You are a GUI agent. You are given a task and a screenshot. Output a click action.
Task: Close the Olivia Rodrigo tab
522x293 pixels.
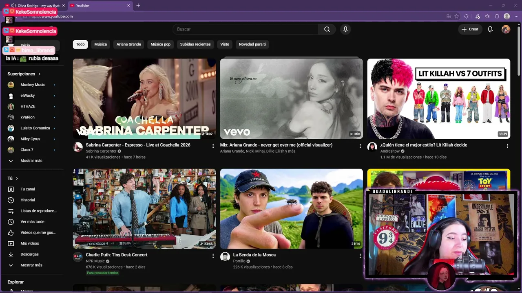click(x=64, y=6)
